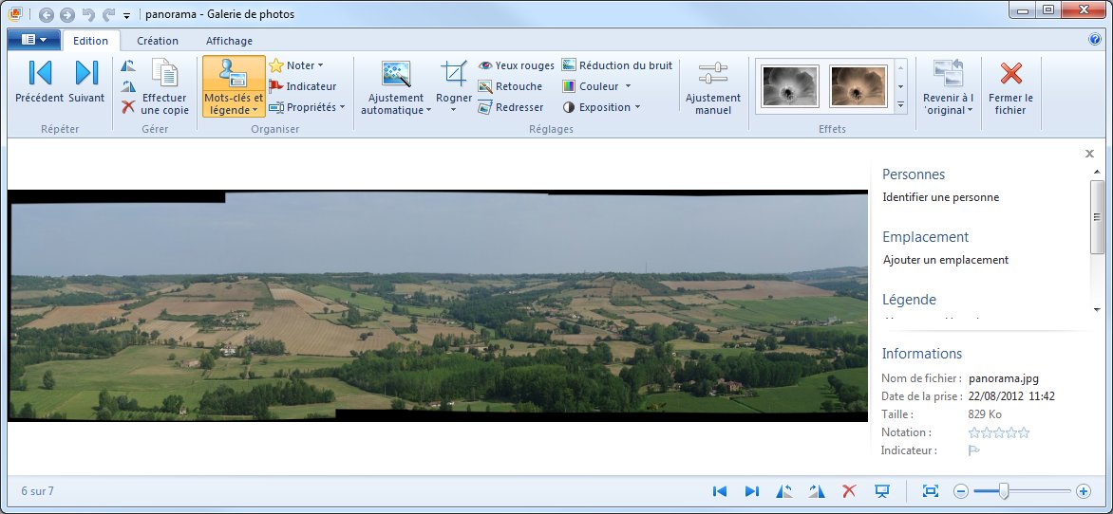Rotate right icon in Gérer group
This screenshot has height=514, width=1113.
[x=128, y=86]
